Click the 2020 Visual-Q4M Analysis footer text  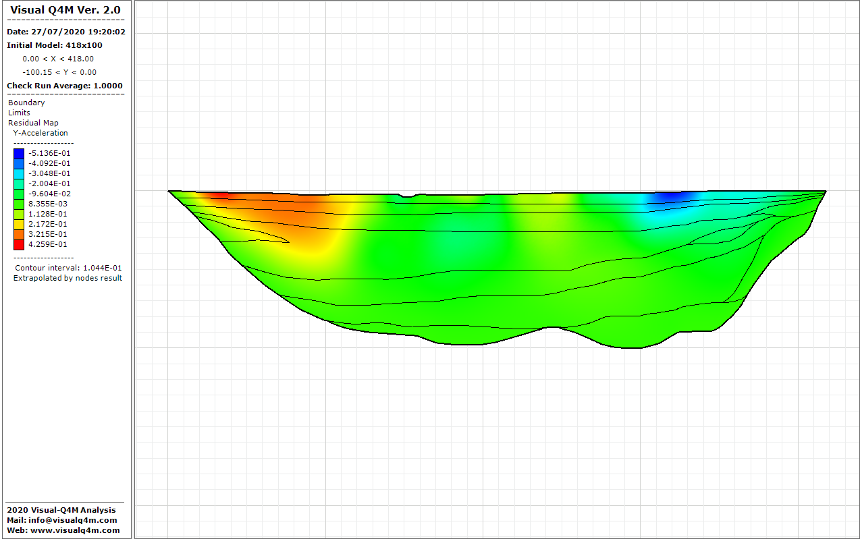[61, 510]
